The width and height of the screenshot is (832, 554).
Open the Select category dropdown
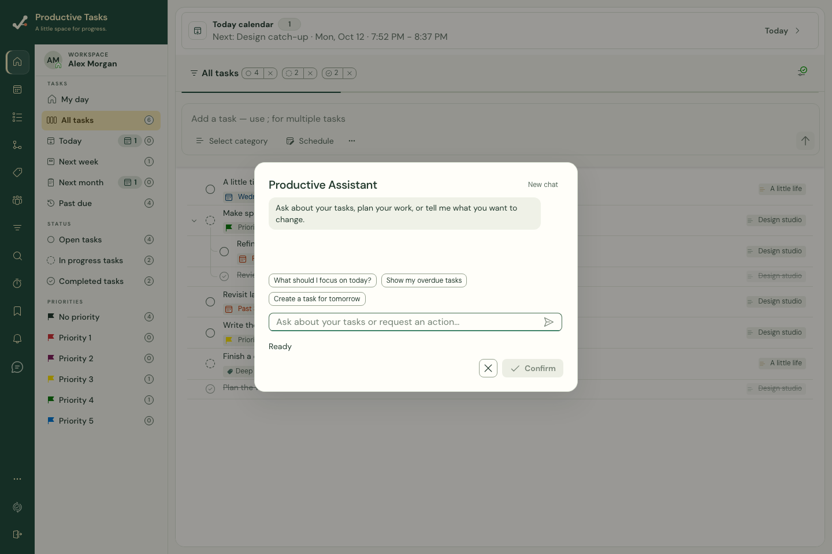click(232, 141)
